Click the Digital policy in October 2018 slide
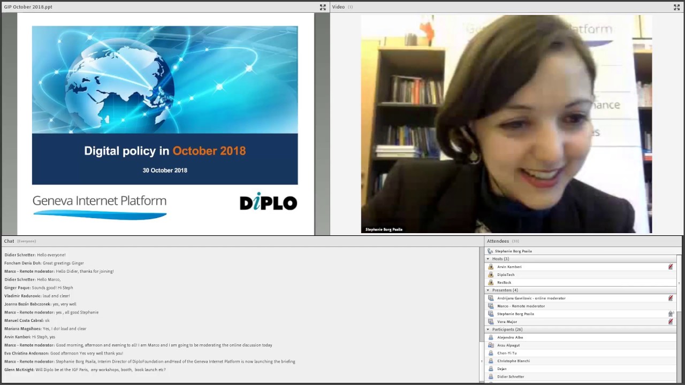This screenshot has height=385, width=685. click(x=165, y=124)
